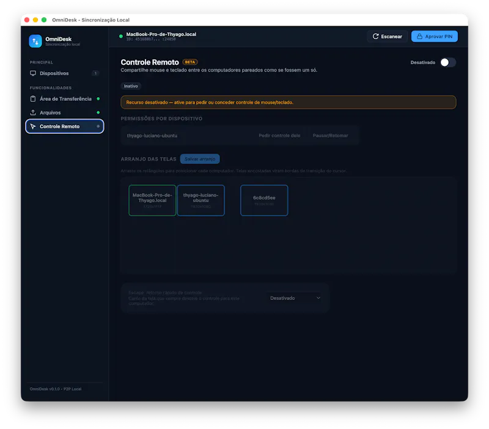Minimize the window with the yellow button

(35, 20)
